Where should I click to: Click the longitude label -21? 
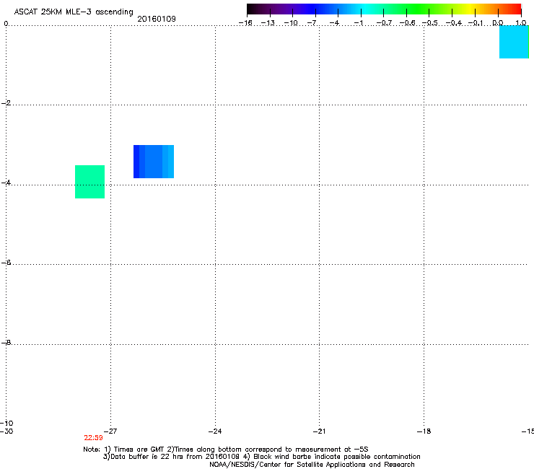tap(319, 431)
